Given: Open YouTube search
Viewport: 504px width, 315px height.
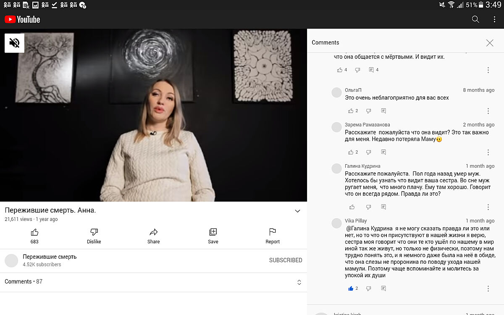Looking at the screenshot, I should tap(475, 19).
